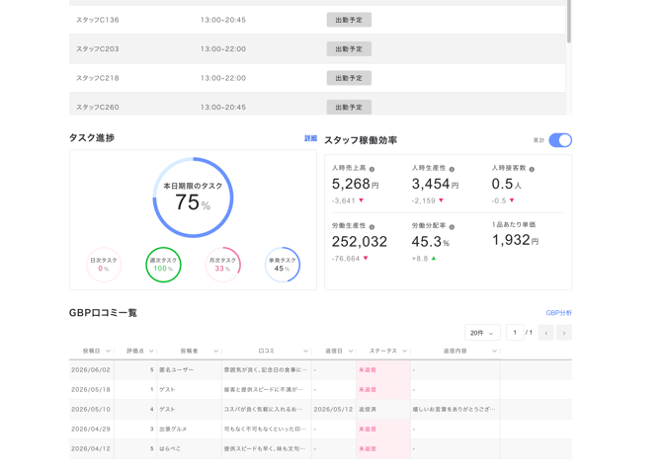Click the 月次タスク 33% circle
662x474 pixels.
click(223, 265)
